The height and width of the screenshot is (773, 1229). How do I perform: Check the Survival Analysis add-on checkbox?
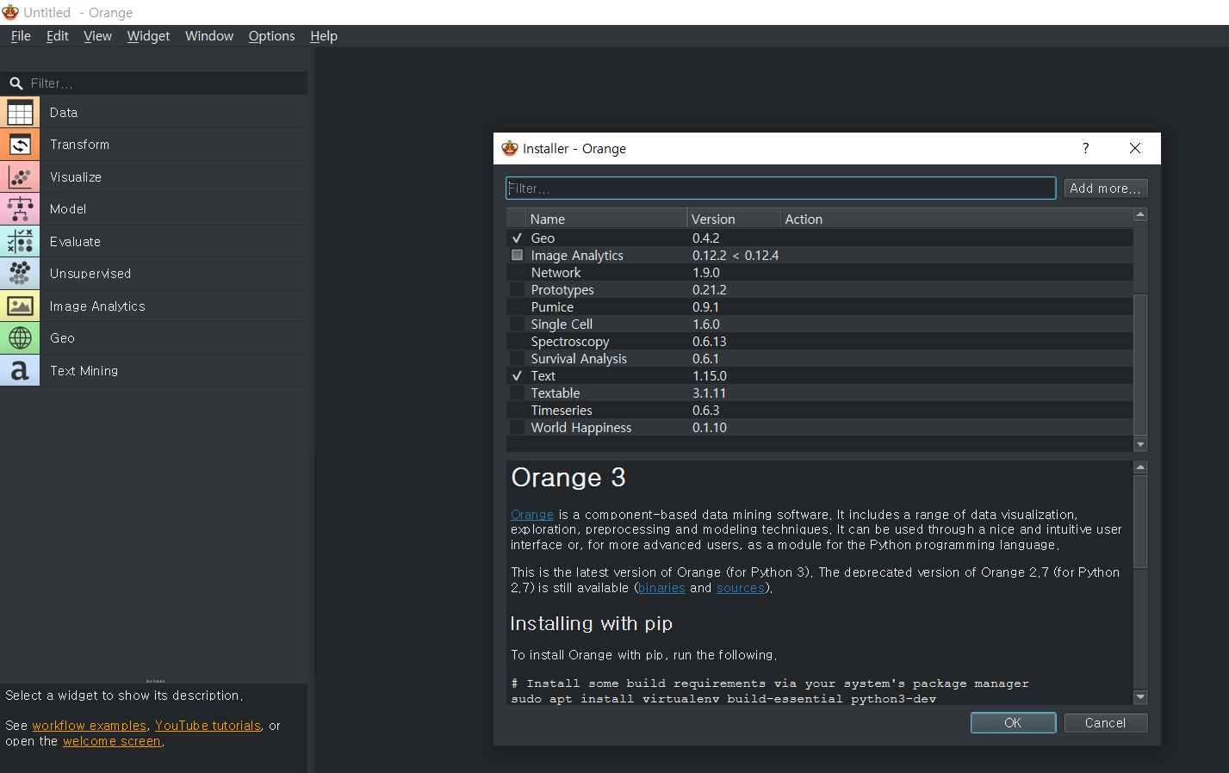(517, 359)
